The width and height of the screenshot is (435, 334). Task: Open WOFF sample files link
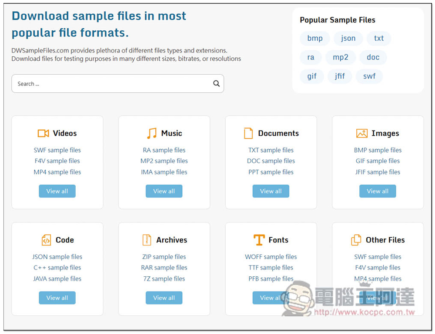(x=271, y=256)
